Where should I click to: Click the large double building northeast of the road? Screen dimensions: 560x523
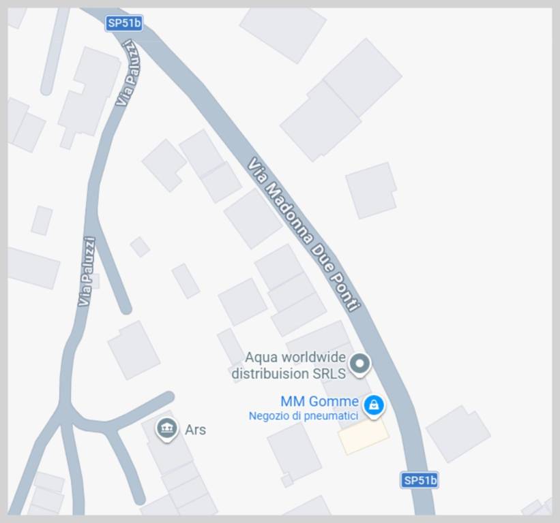[x=341, y=100]
